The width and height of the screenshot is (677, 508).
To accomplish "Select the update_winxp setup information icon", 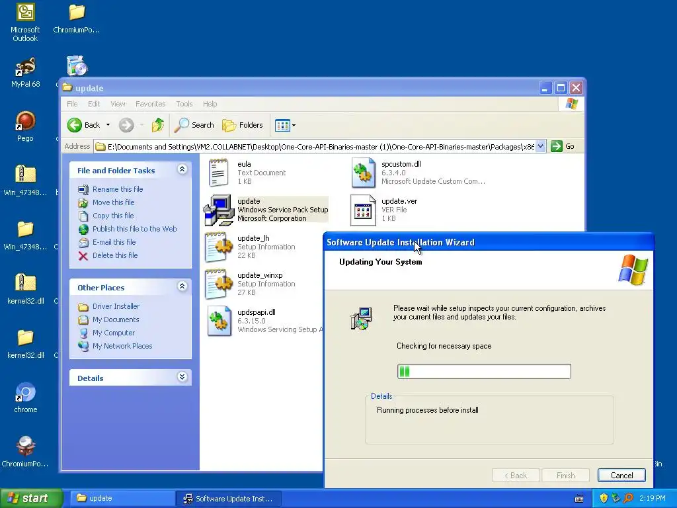I will (218, 284).
